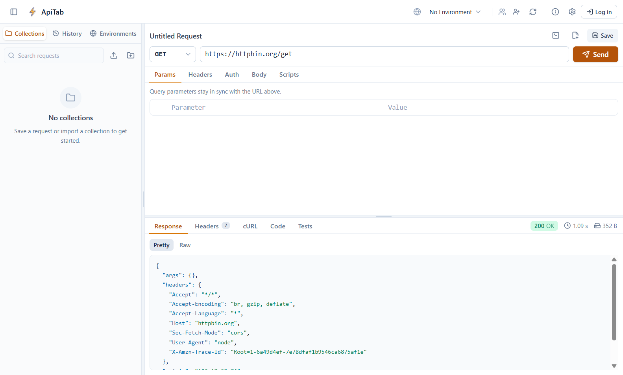
Task: Open the team members icon
Action: click(502, 12)
